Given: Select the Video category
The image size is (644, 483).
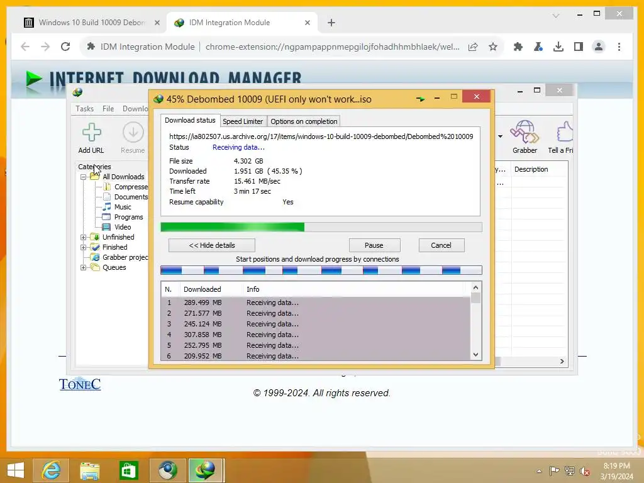Looking at the screenshot, I should point(116,227).
